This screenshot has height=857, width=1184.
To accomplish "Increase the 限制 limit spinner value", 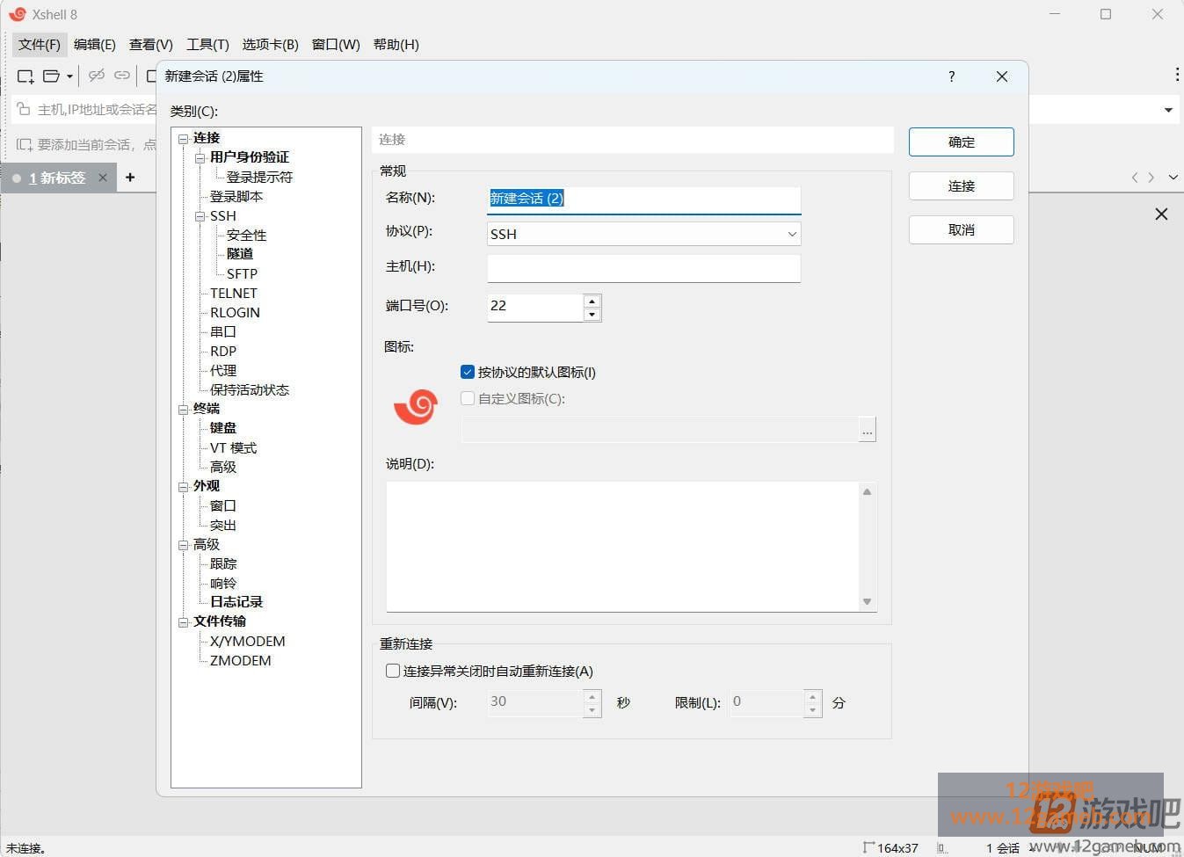I will [x=813, y=695].
